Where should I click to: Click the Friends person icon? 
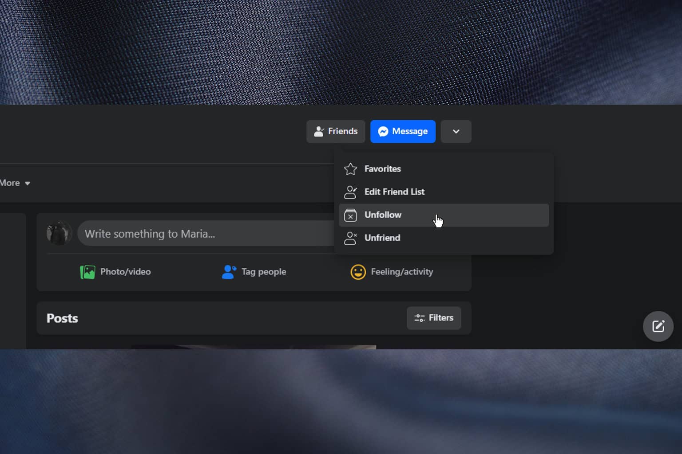[319, 131]
